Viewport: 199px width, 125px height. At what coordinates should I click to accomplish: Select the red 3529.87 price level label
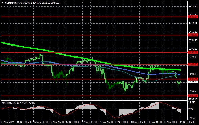(x=193, y=17)
